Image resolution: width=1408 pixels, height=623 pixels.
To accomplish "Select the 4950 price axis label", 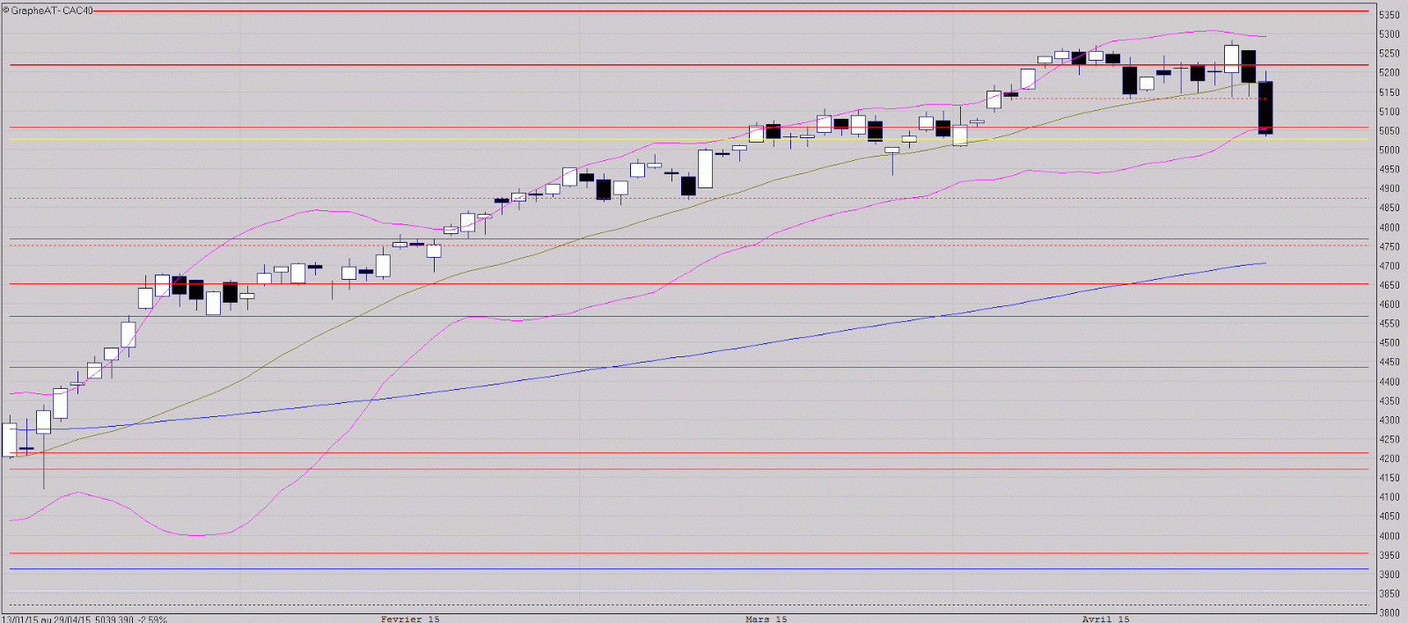I will 1389,169.
